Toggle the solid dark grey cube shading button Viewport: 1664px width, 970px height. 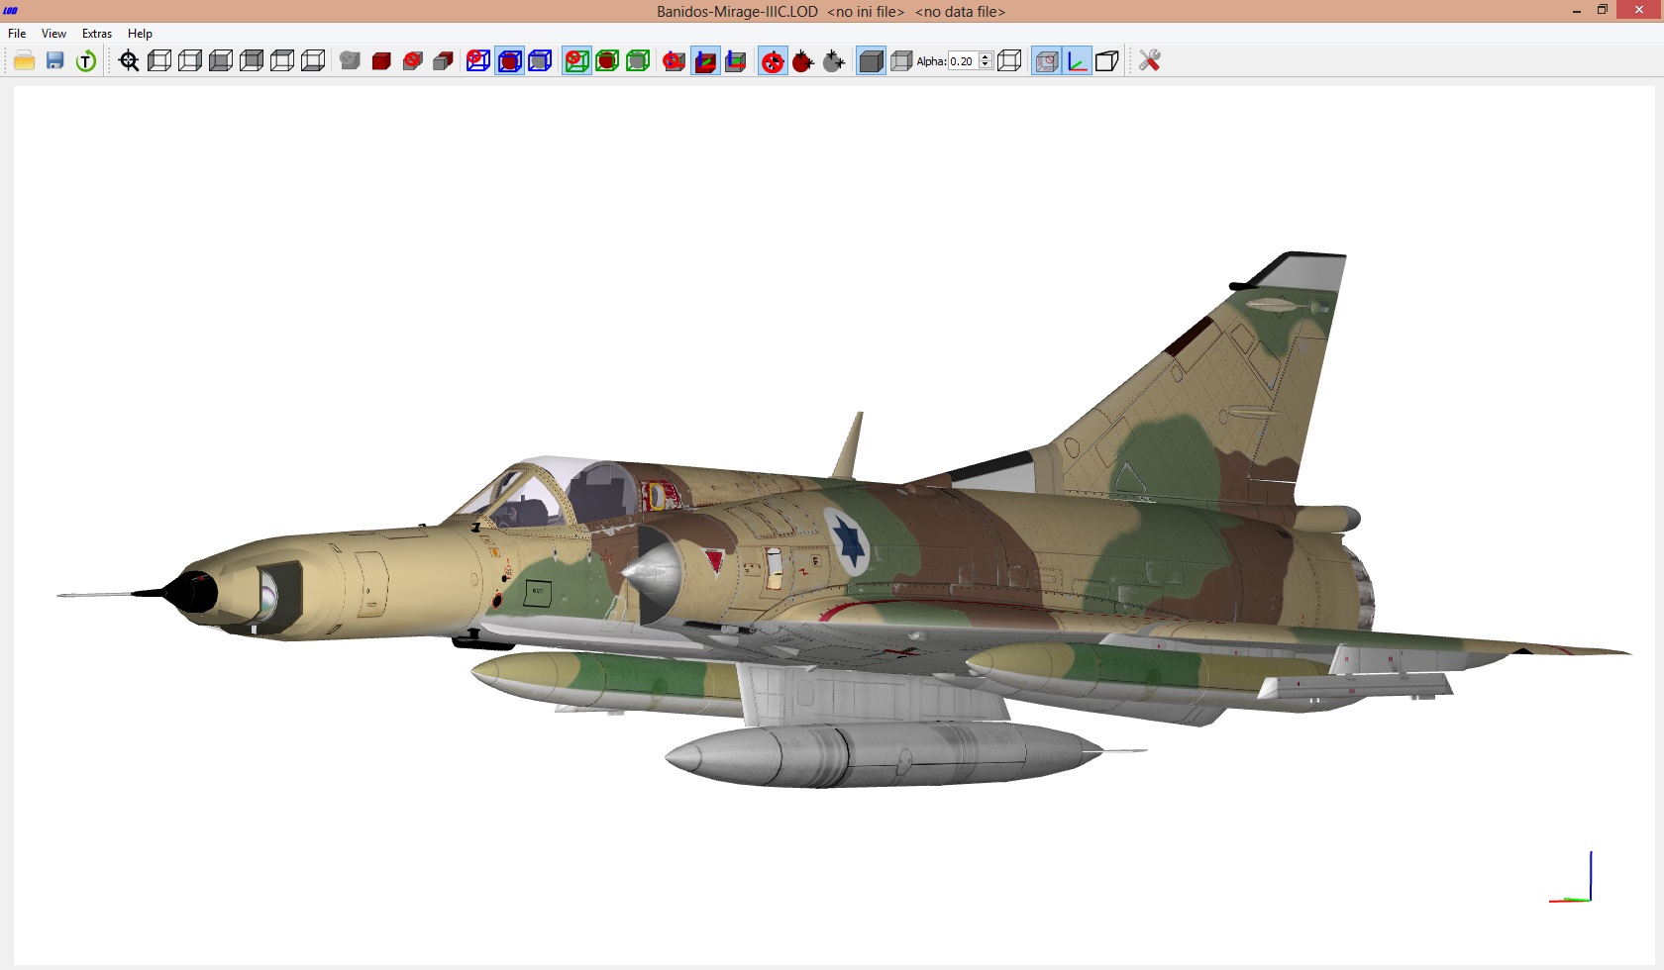871,61
